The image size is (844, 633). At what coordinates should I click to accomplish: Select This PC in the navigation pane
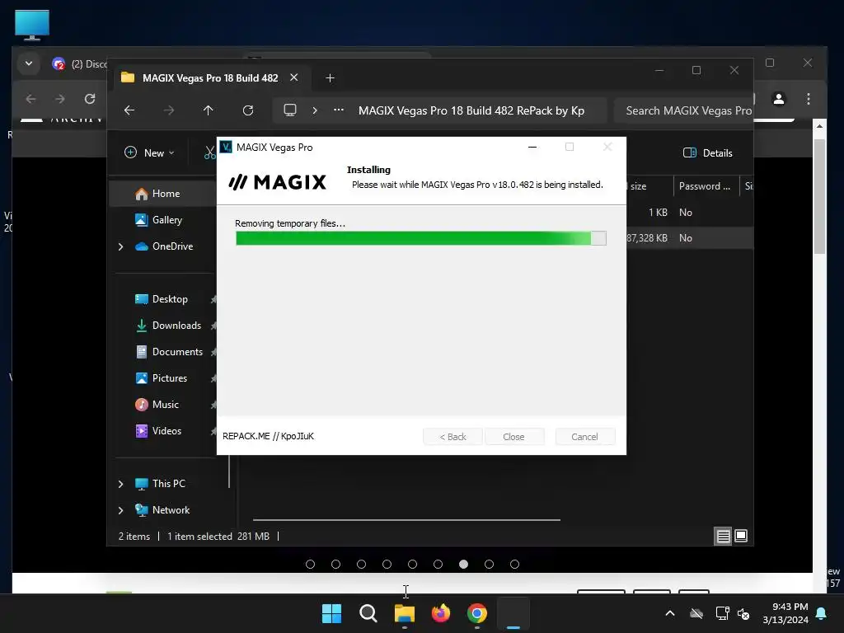(x=168, y=483)
